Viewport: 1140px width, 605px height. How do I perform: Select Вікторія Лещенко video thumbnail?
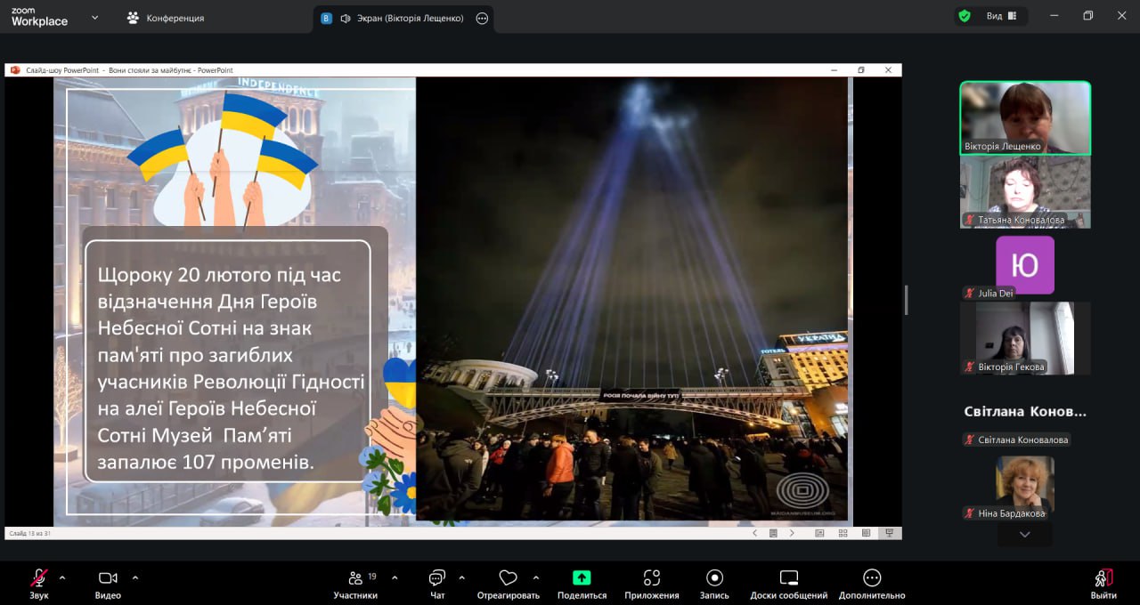[x=1024, y=117]
